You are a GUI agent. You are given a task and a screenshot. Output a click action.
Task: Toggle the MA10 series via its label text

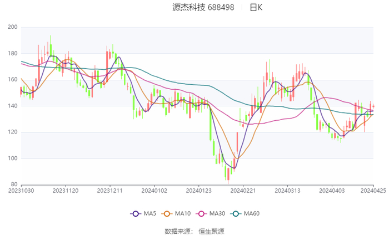pos(184,214)
